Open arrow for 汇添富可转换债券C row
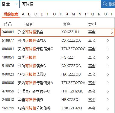 tap(108, 91)
